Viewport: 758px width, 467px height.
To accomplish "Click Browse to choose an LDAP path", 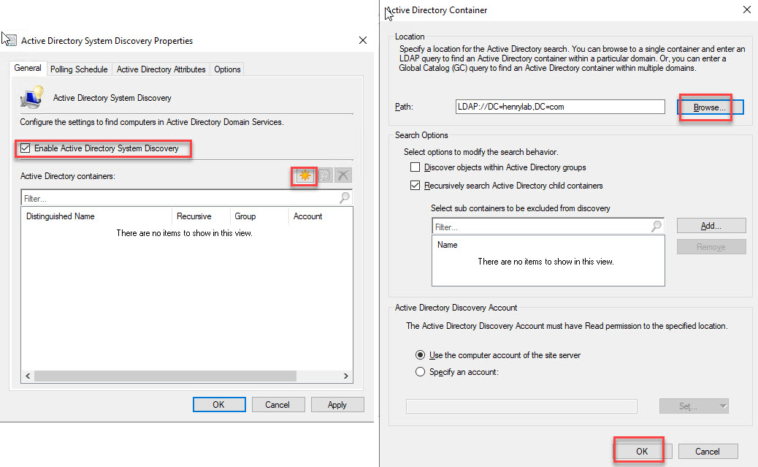I will point(710,107).
